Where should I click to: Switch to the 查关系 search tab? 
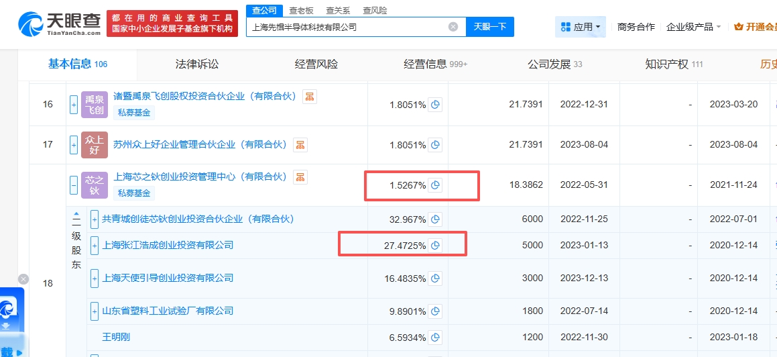point(338,11)
